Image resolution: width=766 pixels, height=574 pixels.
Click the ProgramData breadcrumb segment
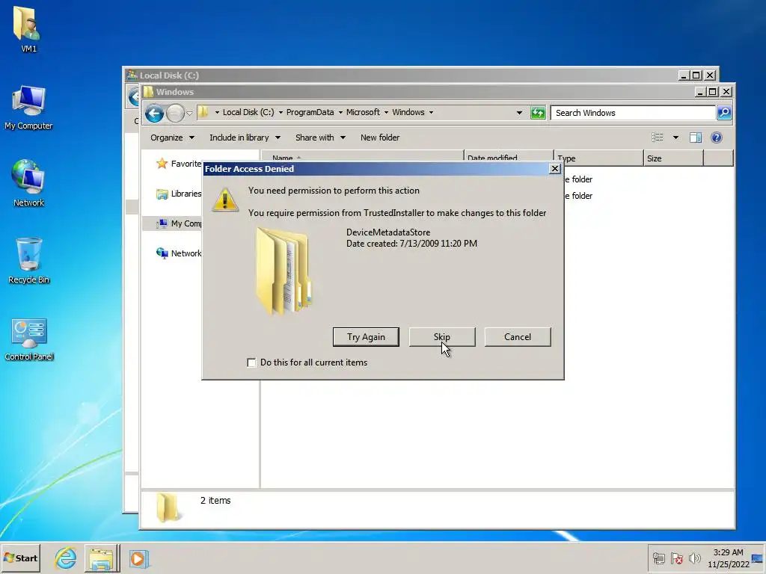pos(310,112)
